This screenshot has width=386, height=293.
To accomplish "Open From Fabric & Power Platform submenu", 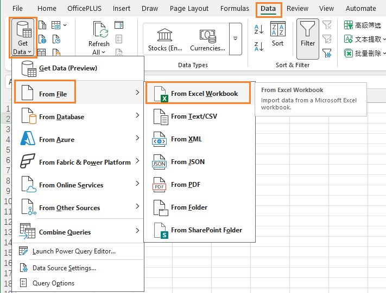I will coord(78,162).
